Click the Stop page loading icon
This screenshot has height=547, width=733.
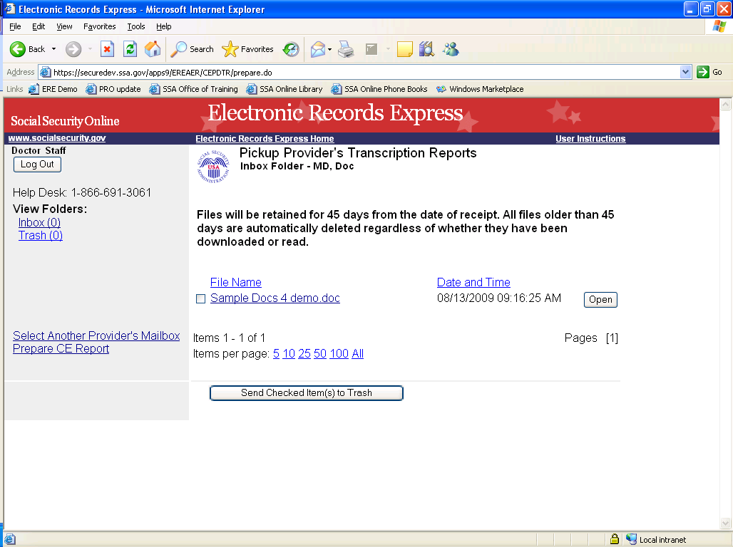point(108,49)
